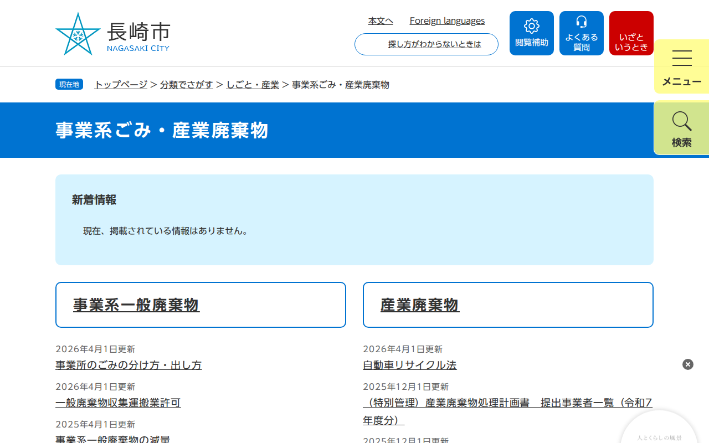Open the 一般廃棄物収集運搬業許可 link
This screenshot has height=443, width=709.
118,403
